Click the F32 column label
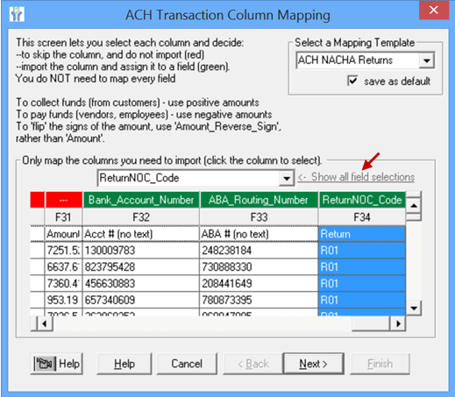455x397 pixels. [x=141, y=217]
